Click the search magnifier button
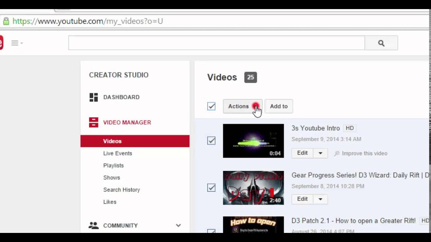The image size is (431, 242). [x=381, y=43]
